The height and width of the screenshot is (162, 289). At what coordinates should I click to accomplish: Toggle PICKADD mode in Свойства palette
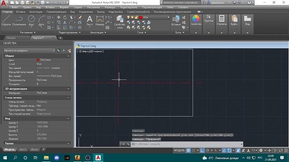(x=58, y=50)
